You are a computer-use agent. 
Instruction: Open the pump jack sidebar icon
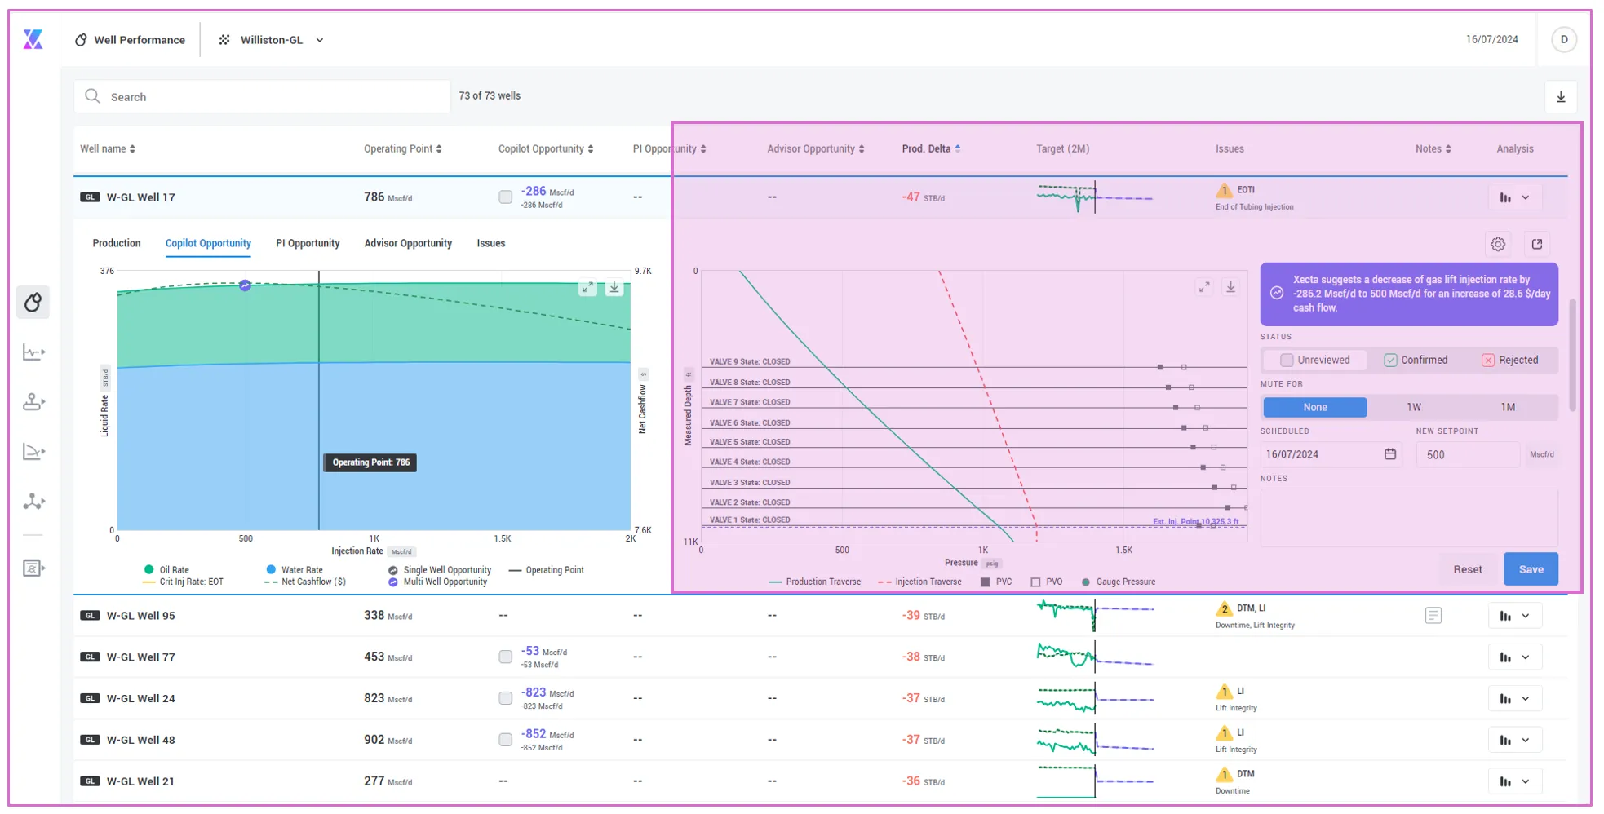33,402
